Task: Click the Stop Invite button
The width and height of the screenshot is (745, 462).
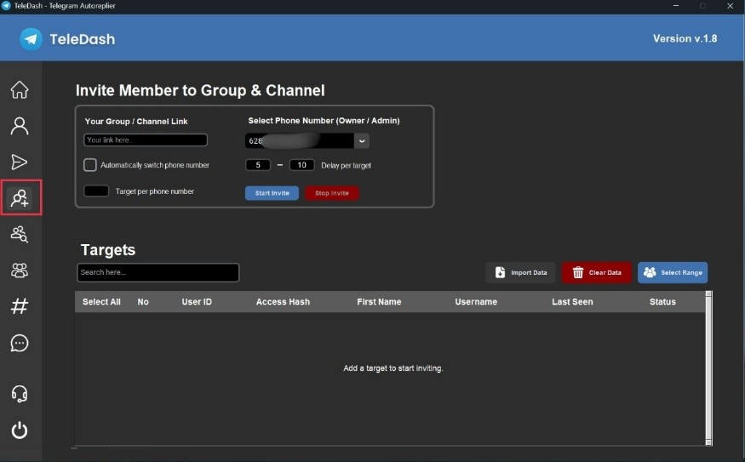Action: [x=332, y=193]
